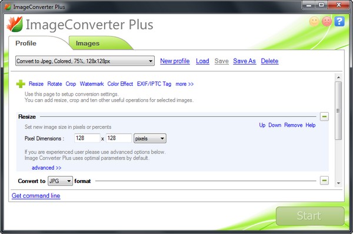353x234 pixels.
Task: Close the ImageConverter Plus window
Action: pyautogui.click(x=338, y=5)
